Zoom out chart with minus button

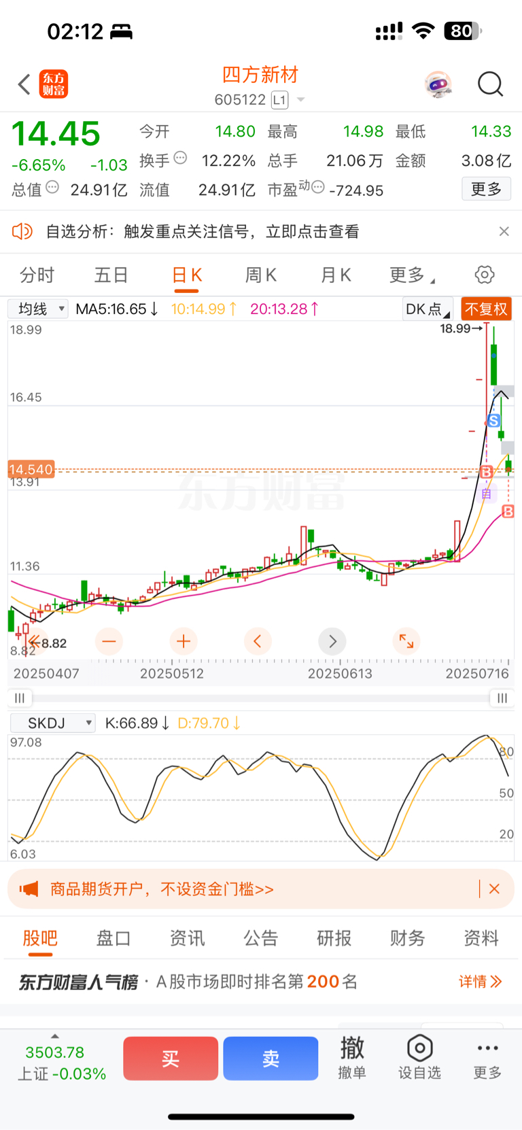point(109,640)
